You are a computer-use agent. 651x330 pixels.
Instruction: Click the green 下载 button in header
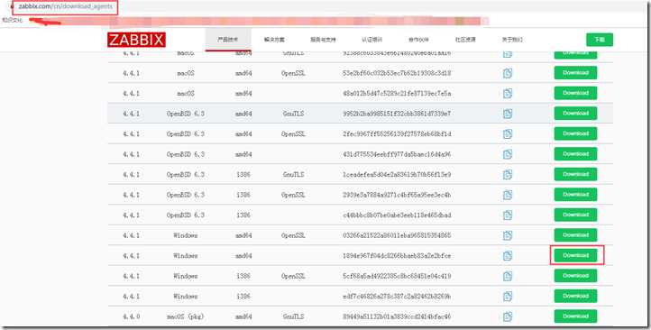click(x=600, y=40)
